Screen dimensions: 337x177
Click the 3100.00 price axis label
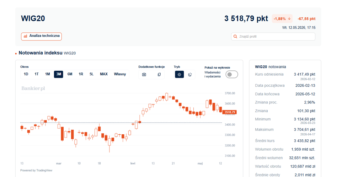[230, 156]
